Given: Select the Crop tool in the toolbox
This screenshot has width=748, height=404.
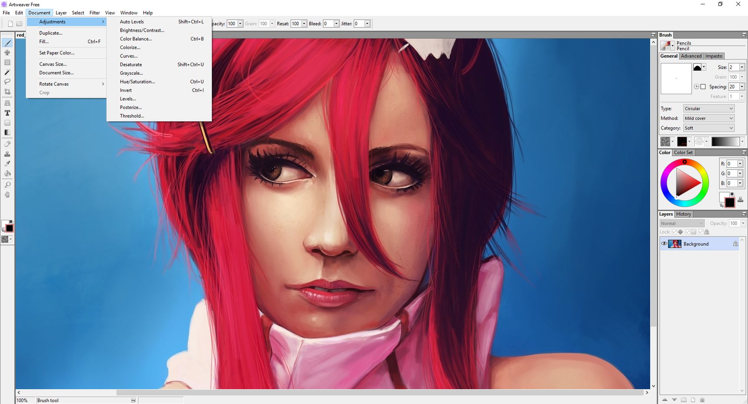Looking at the screenshot, I should tap(7, 92).
